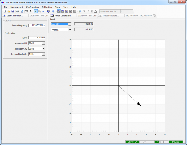Edit the Source Frequency field
The height and width of the screenshot is (145, 187).
37,25
